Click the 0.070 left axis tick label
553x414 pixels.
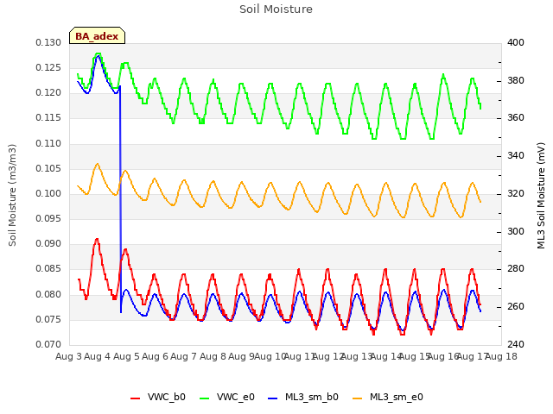click(48, 344)
